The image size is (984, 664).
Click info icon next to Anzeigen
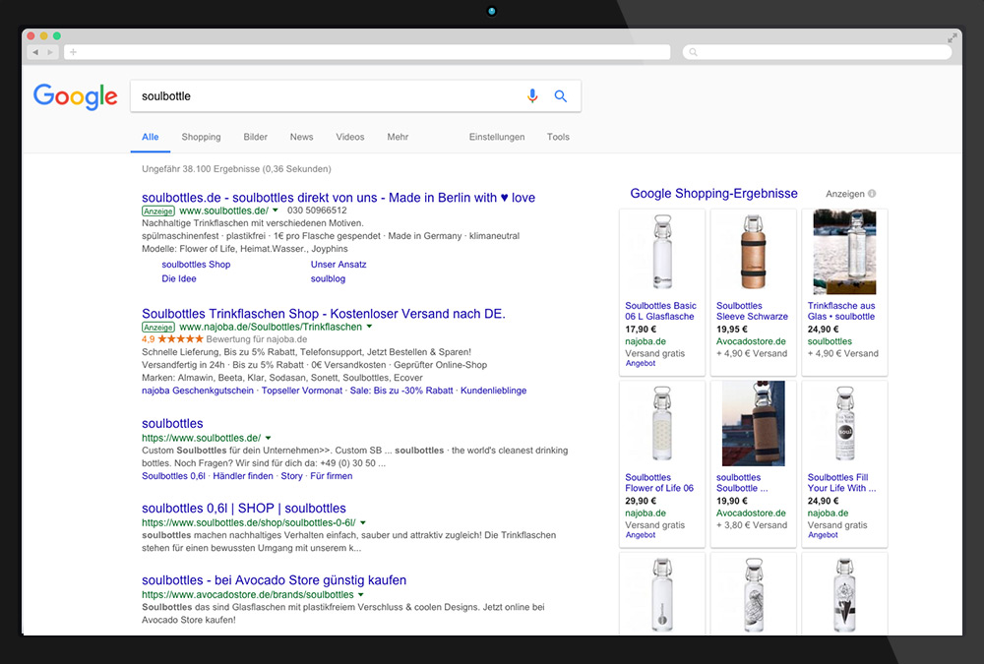pyautogui.click(x=872, y=194)
